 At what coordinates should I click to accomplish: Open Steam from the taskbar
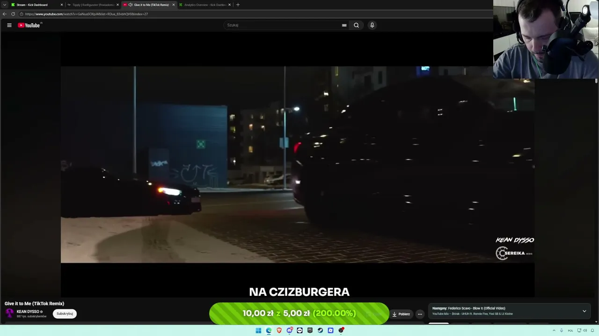[320, 330]
